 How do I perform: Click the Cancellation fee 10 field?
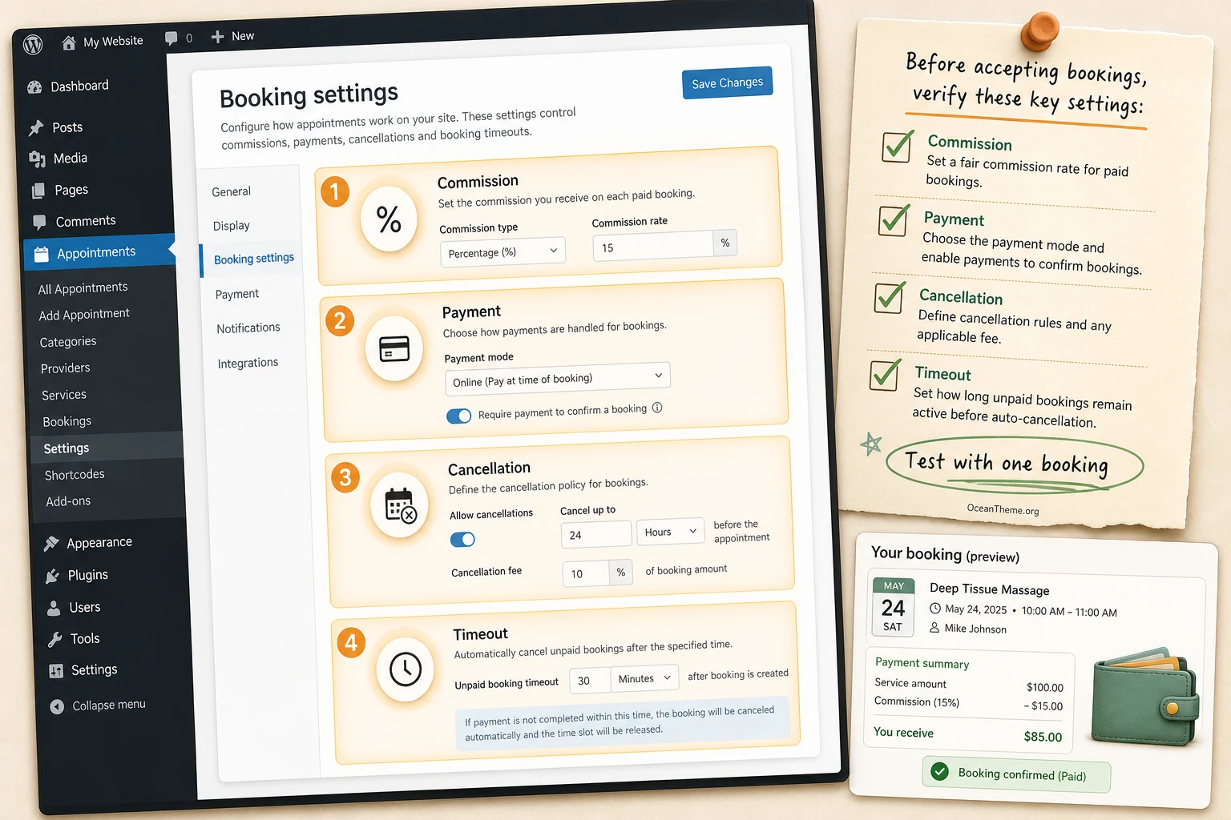[586, 573]
